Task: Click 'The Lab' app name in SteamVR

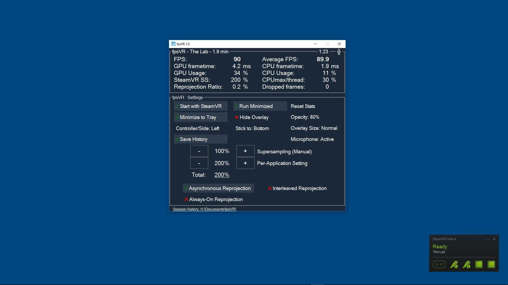Action: point(439,252)
